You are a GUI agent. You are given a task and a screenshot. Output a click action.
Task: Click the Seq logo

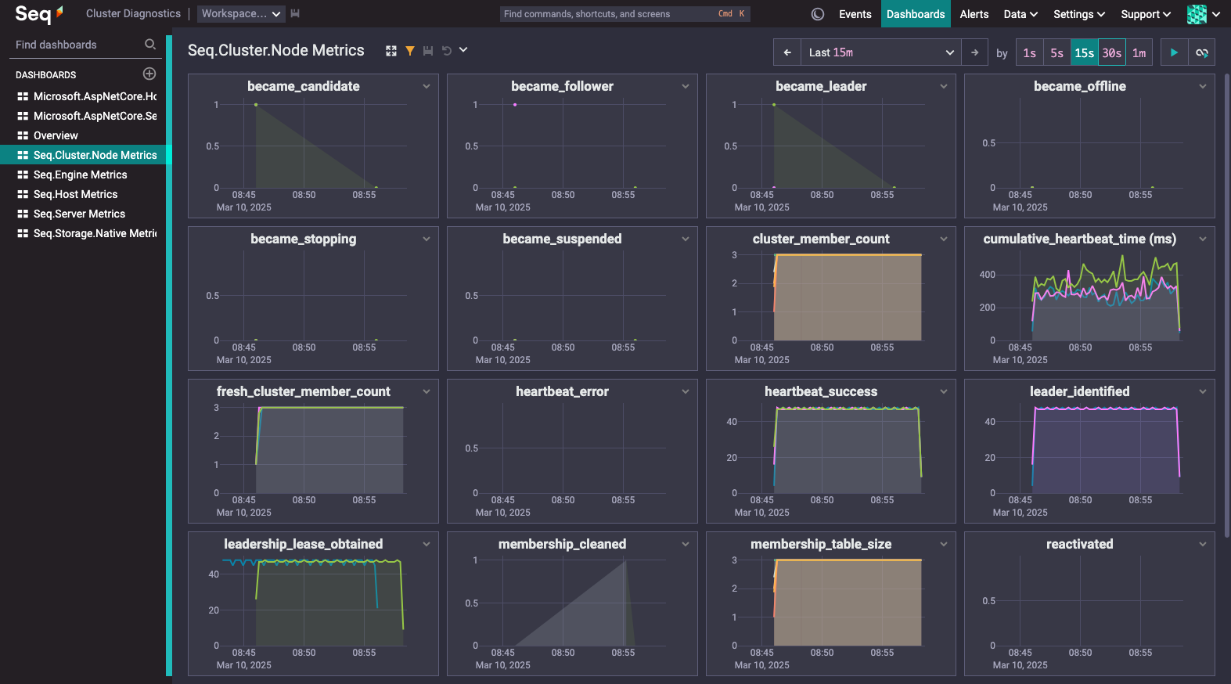click(x=39, y=13)
